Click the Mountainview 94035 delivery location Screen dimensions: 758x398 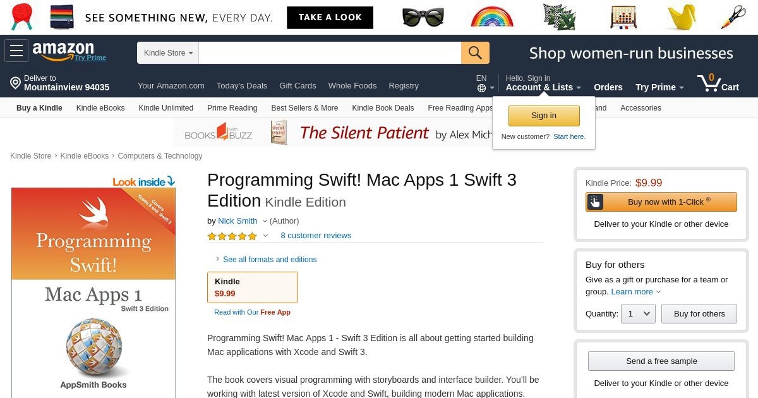[x=66, y=87]
